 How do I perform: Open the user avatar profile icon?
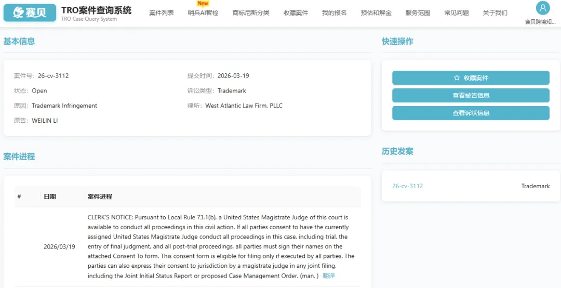click(543, 8)
